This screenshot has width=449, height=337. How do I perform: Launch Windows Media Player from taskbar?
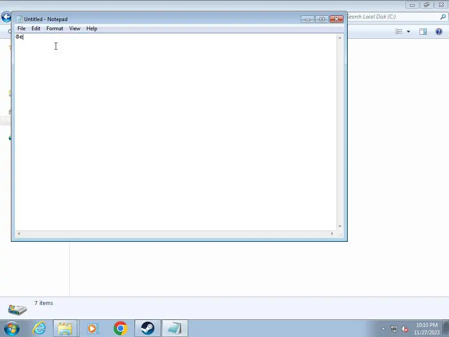click(x=92, y=328)
